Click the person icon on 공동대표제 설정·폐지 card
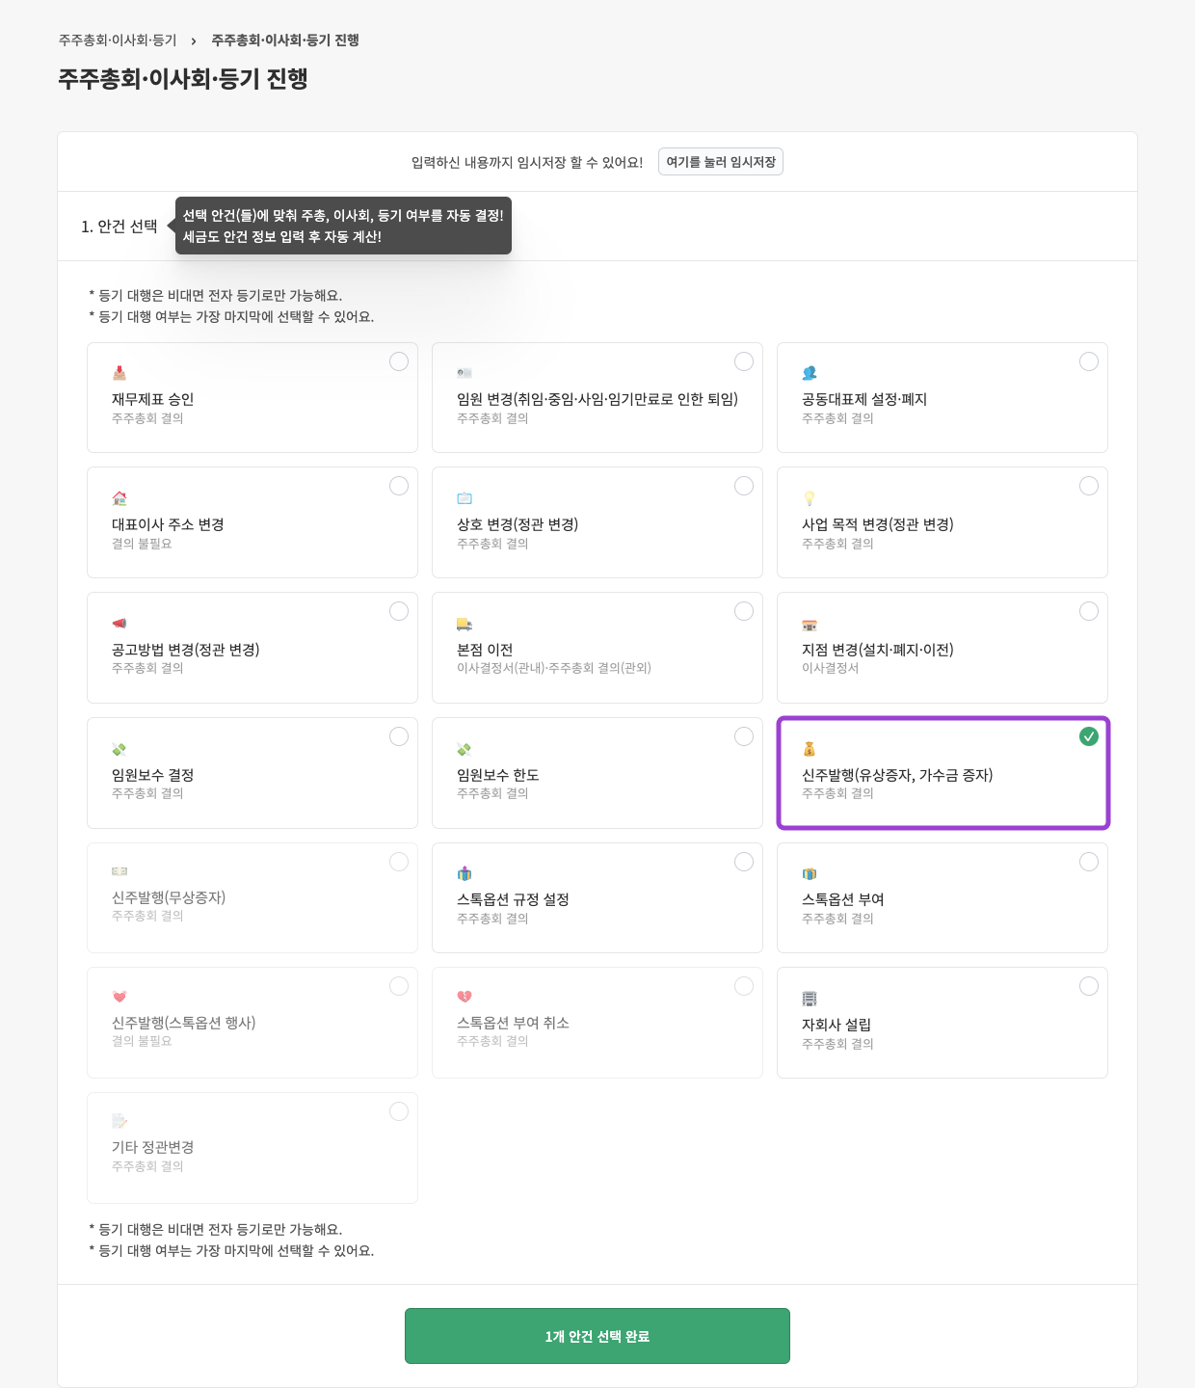1195x1388 pixels. tap(810, 372)
